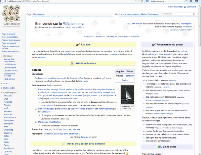Click the search magnifier icon in Rechercher box
This screenshot has width=201, height=155.
tap(194, 14)
